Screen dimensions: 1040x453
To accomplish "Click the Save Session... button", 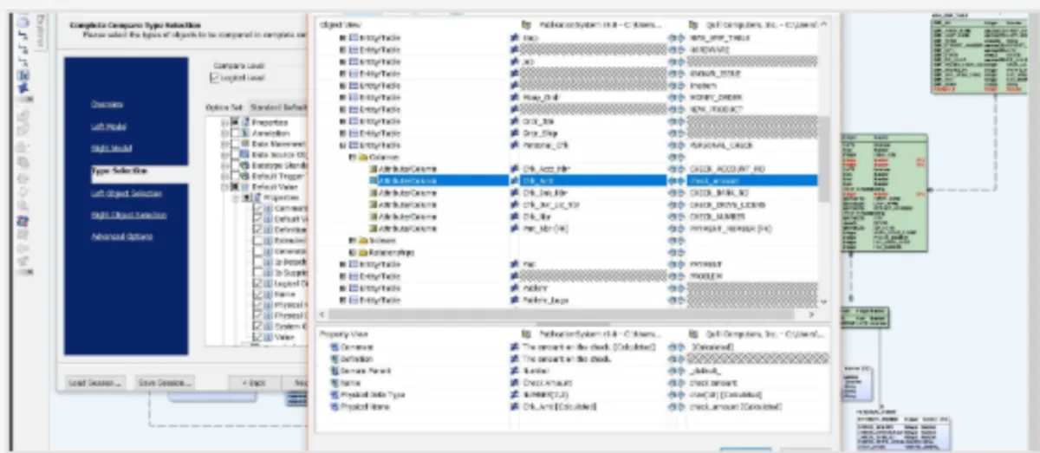I will 165,382.
